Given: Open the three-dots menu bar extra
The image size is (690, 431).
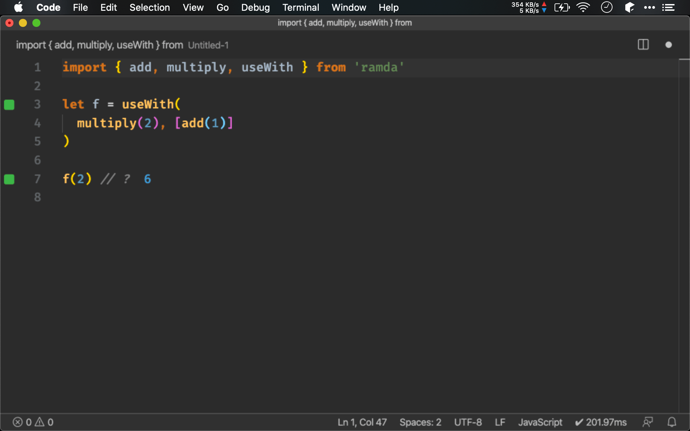Looking at the screenshot, I should [x=649, y=7].
